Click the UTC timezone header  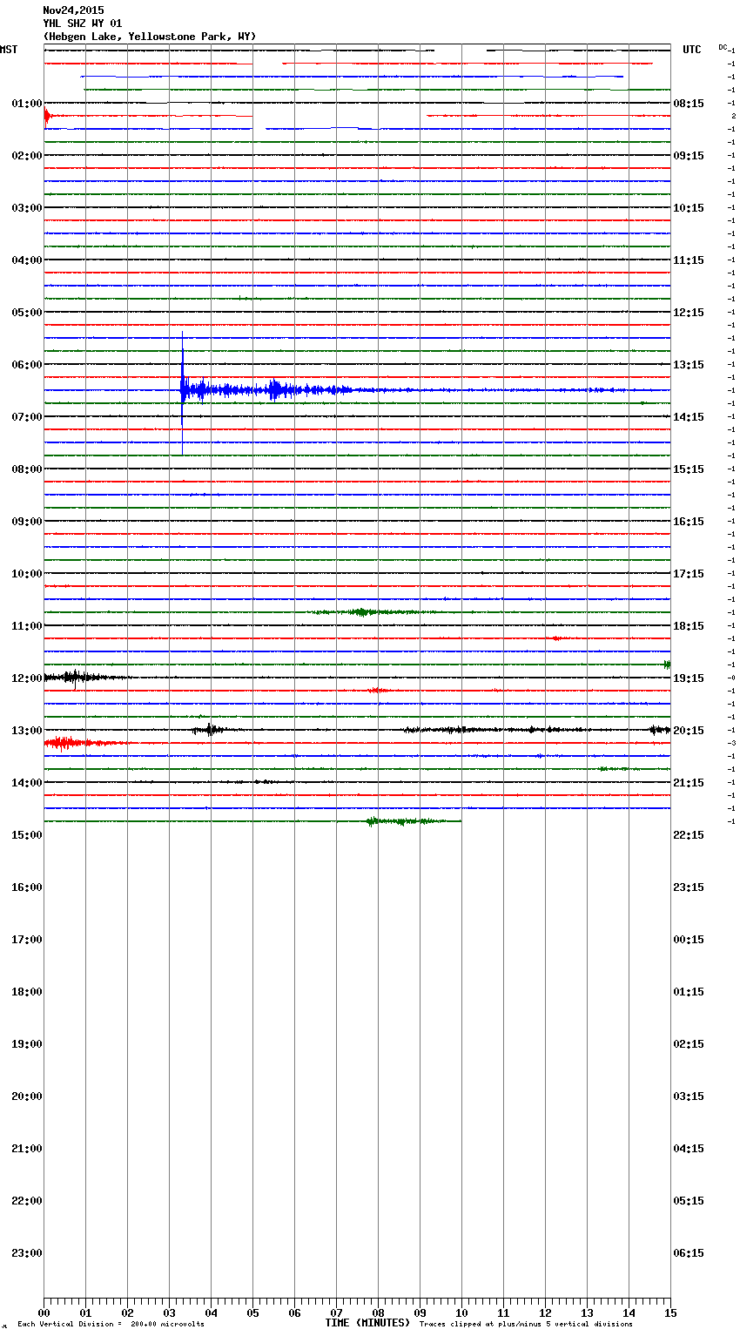click(692, 50)
